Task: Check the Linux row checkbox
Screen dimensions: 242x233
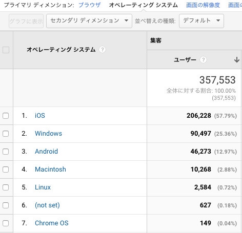Action: coord(6,187)
